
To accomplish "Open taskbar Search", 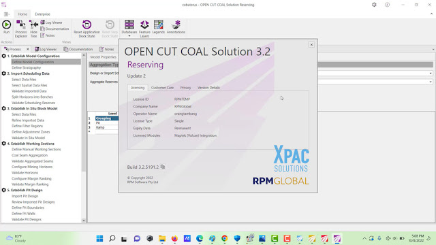I will point(112,238).
